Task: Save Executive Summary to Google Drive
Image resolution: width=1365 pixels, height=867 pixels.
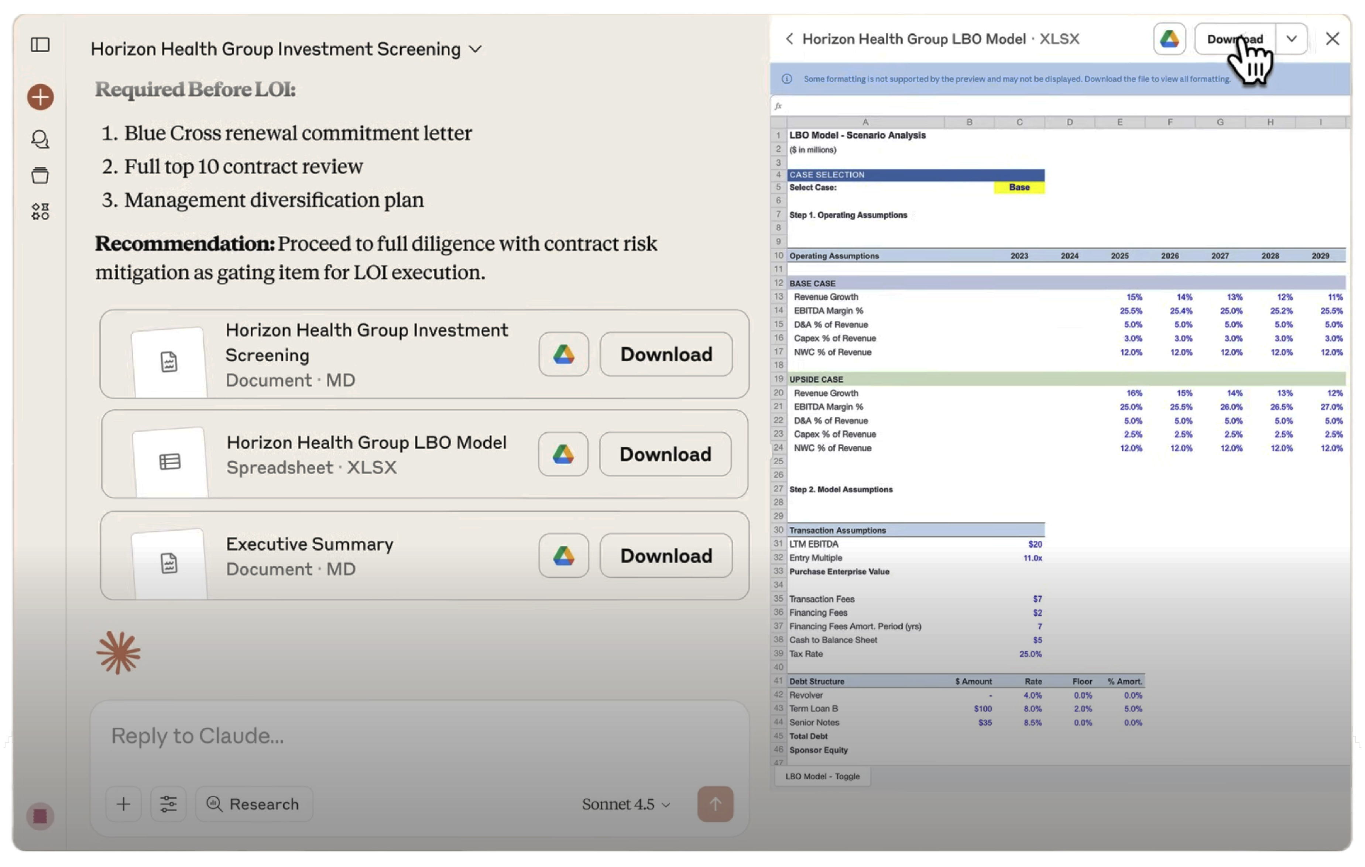Action: pos(563,555)
